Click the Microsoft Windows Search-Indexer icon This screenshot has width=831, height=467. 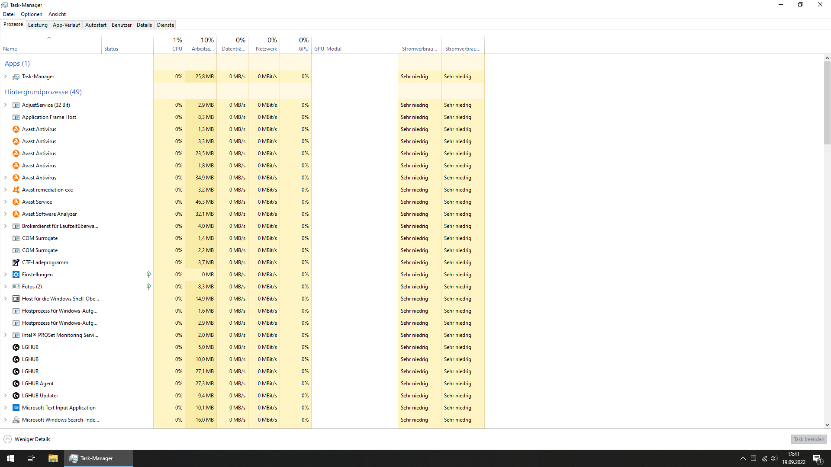(x=16, y=420)
